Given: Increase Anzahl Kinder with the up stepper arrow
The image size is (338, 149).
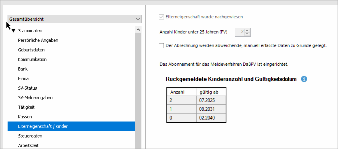Looking at the screenshot, I should (x=247, y=31).
